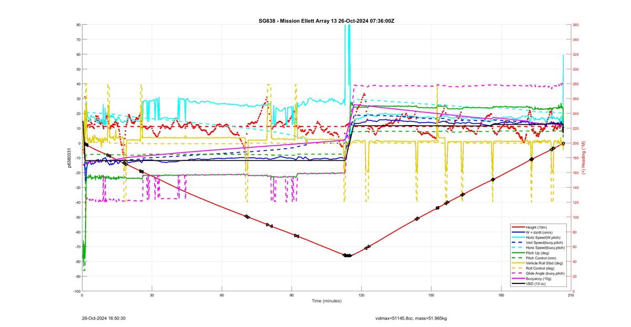
Task: Click tick 30 on the left axis
Action: (x=78, y=99)
